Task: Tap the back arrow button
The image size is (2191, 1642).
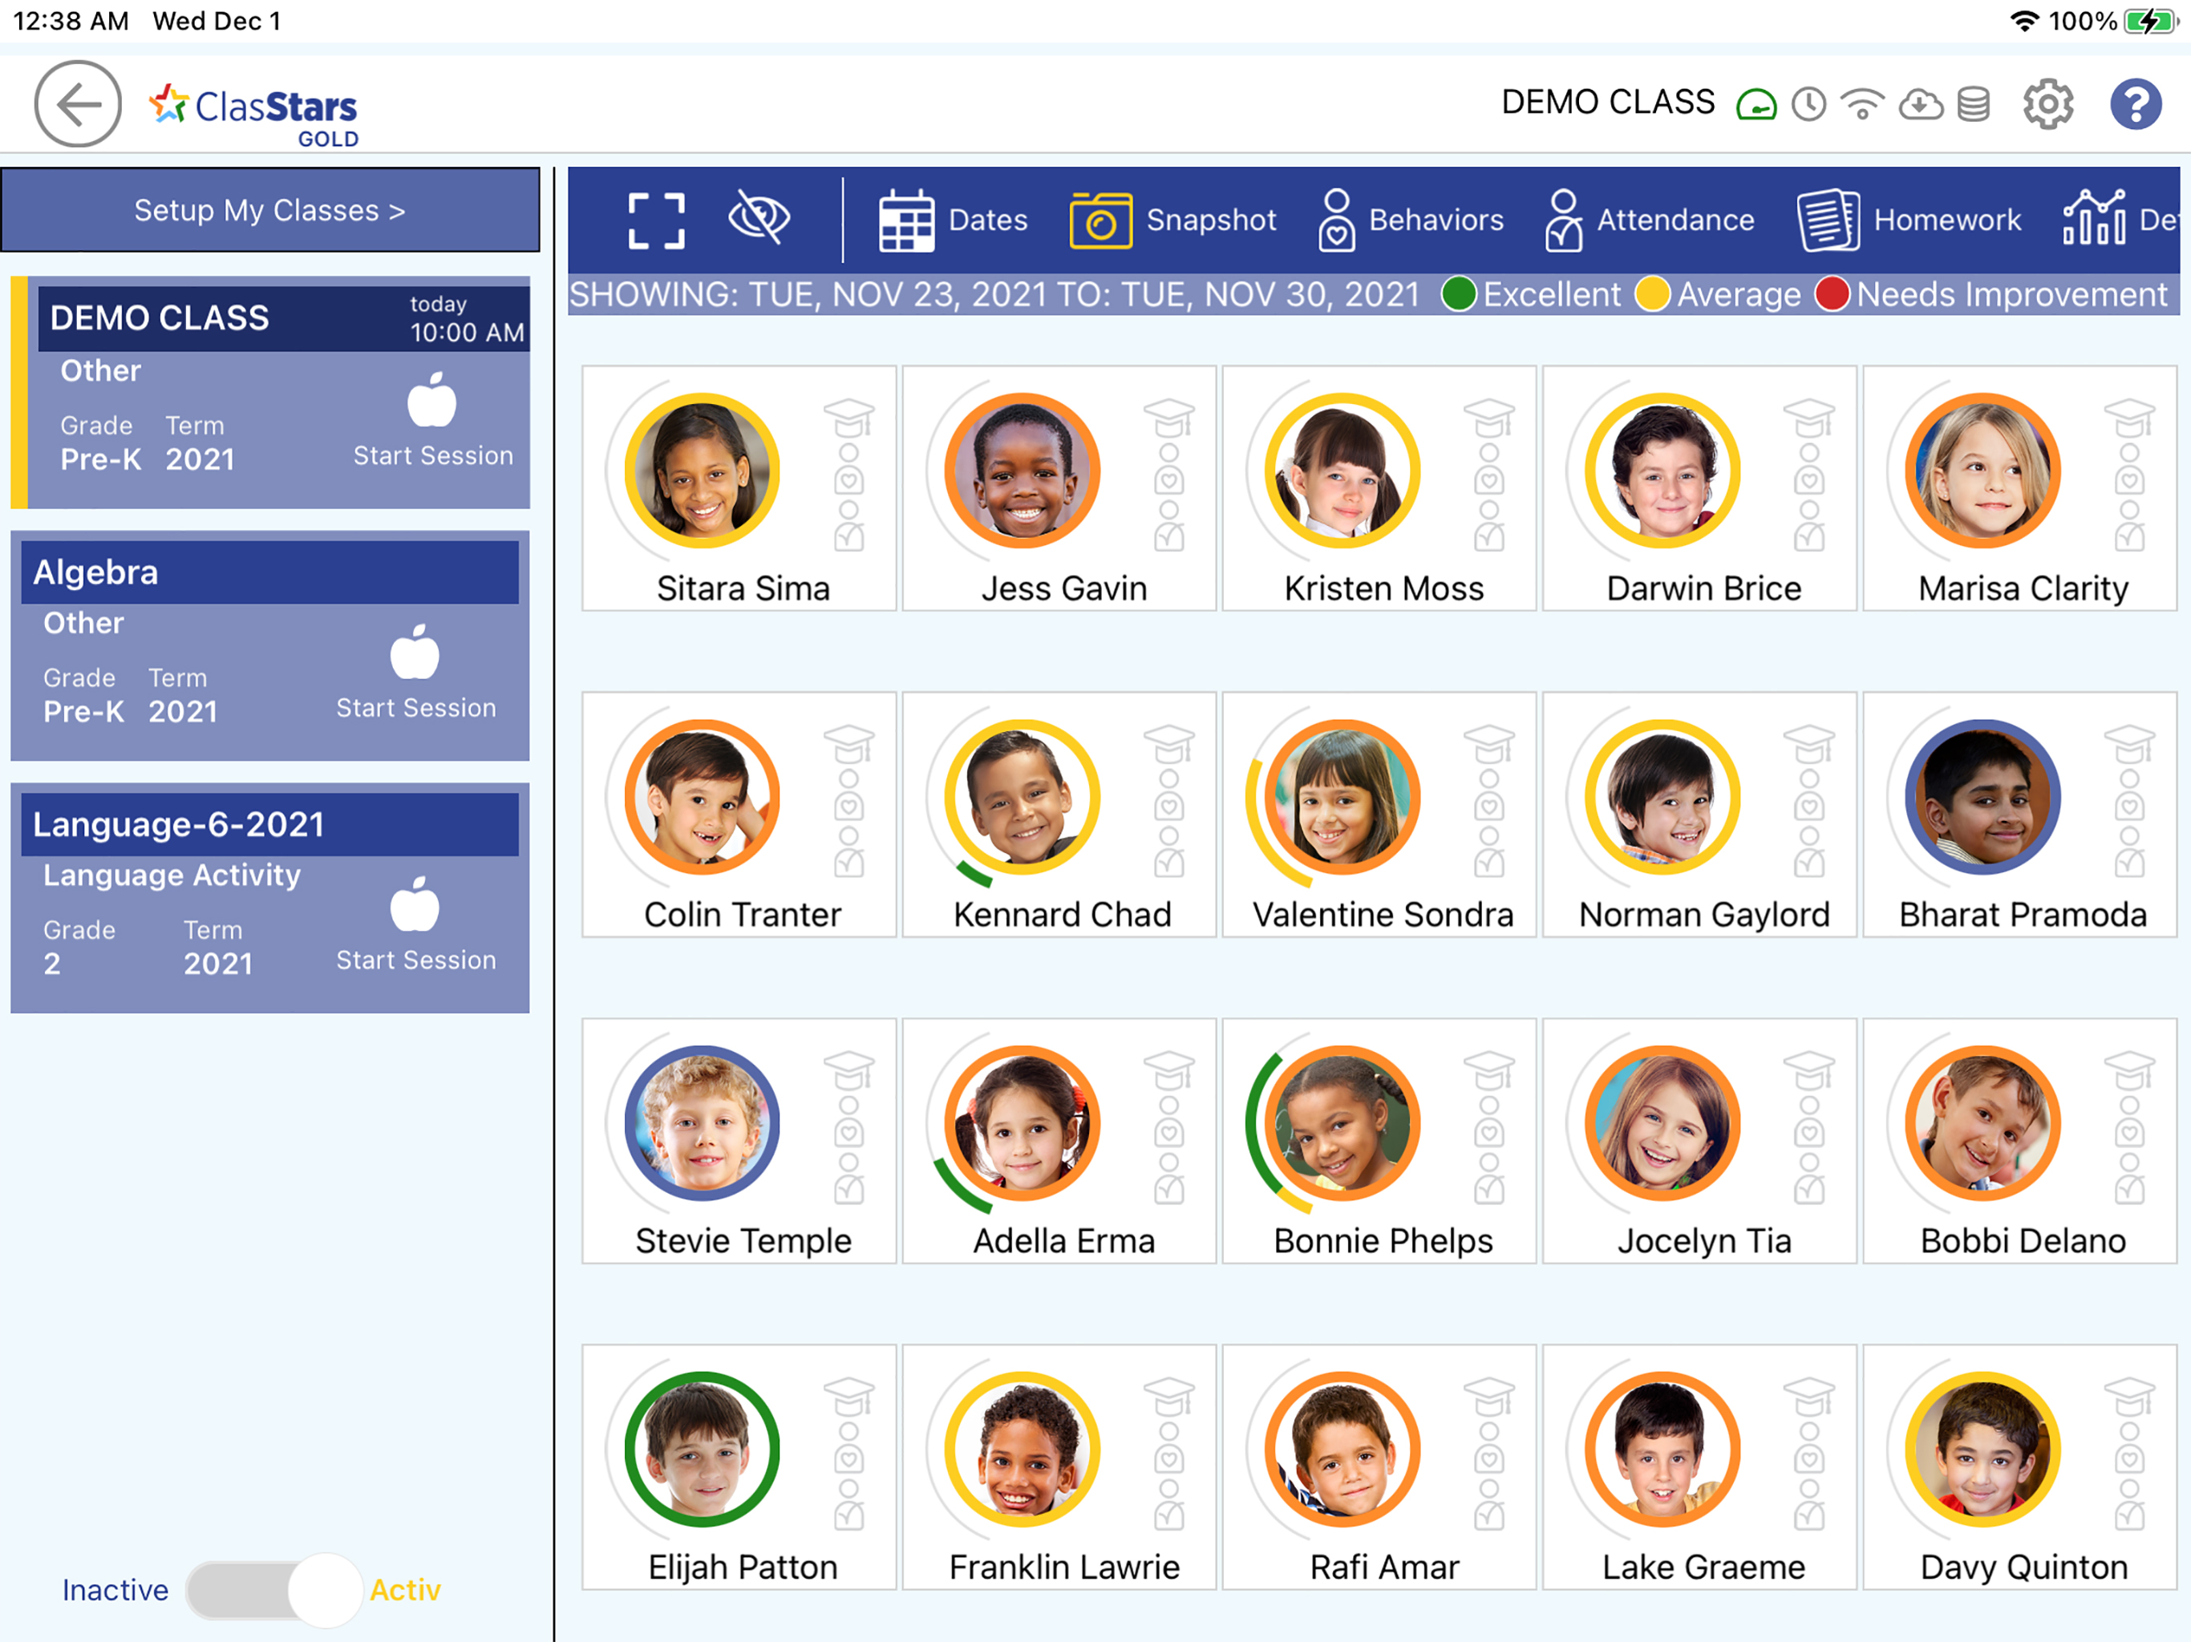Action: coord(77,104)
